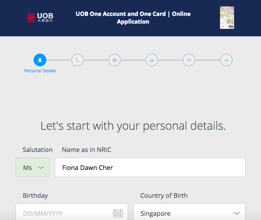Image resolution: width=261 pixels, height=220 pixels.
Task: Click the Name as in NRIC label
Action: (x=87, y=150)
